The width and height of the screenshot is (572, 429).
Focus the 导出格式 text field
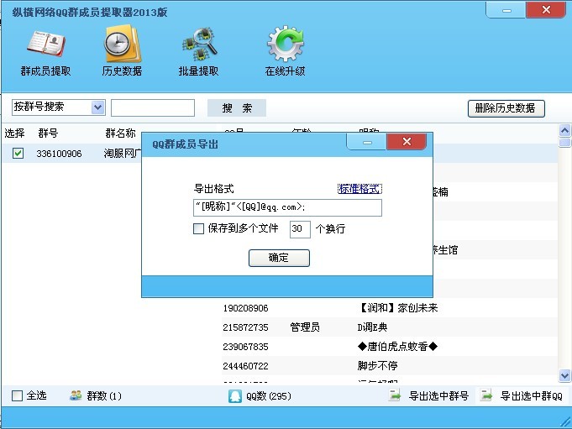tap(287, 207)
